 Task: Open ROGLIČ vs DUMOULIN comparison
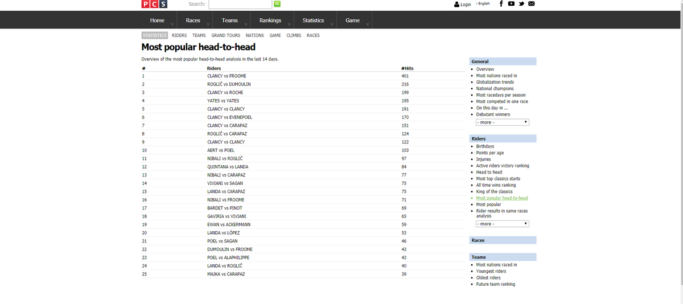[x=229, y=84]
